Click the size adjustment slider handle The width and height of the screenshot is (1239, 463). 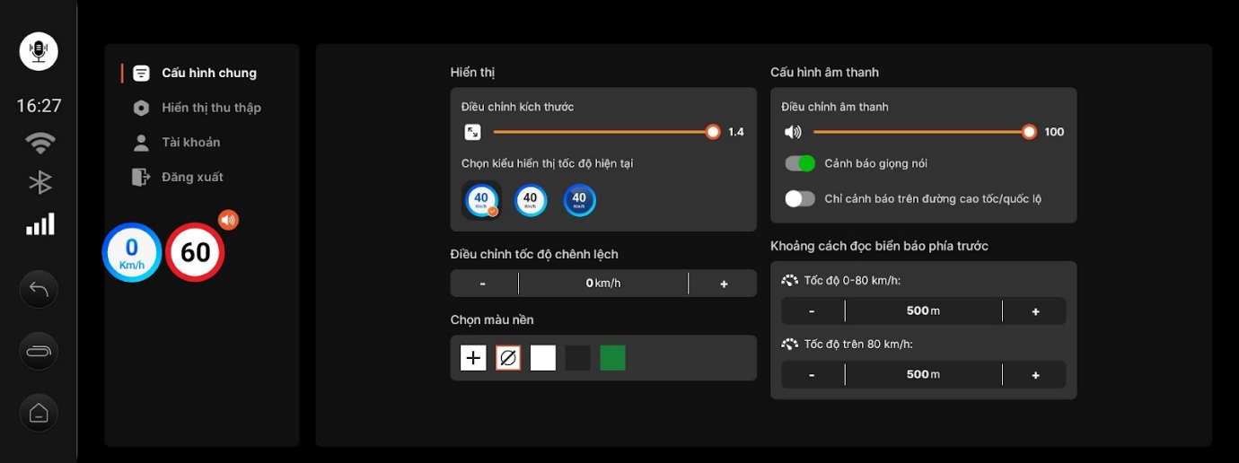[x=713, y=132]
